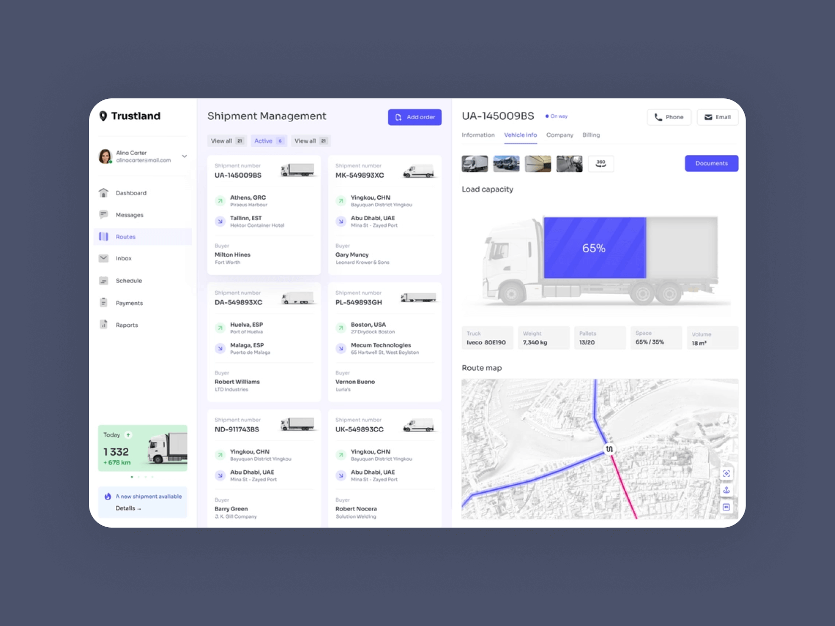Click the bottom map layer icon
This screenshot has height=626, width=835.
click(726, 507)
